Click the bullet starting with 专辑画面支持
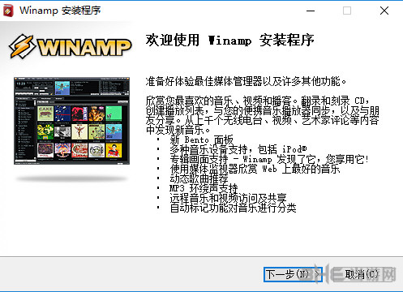This screenshot has width=403, height=292. 269,159
